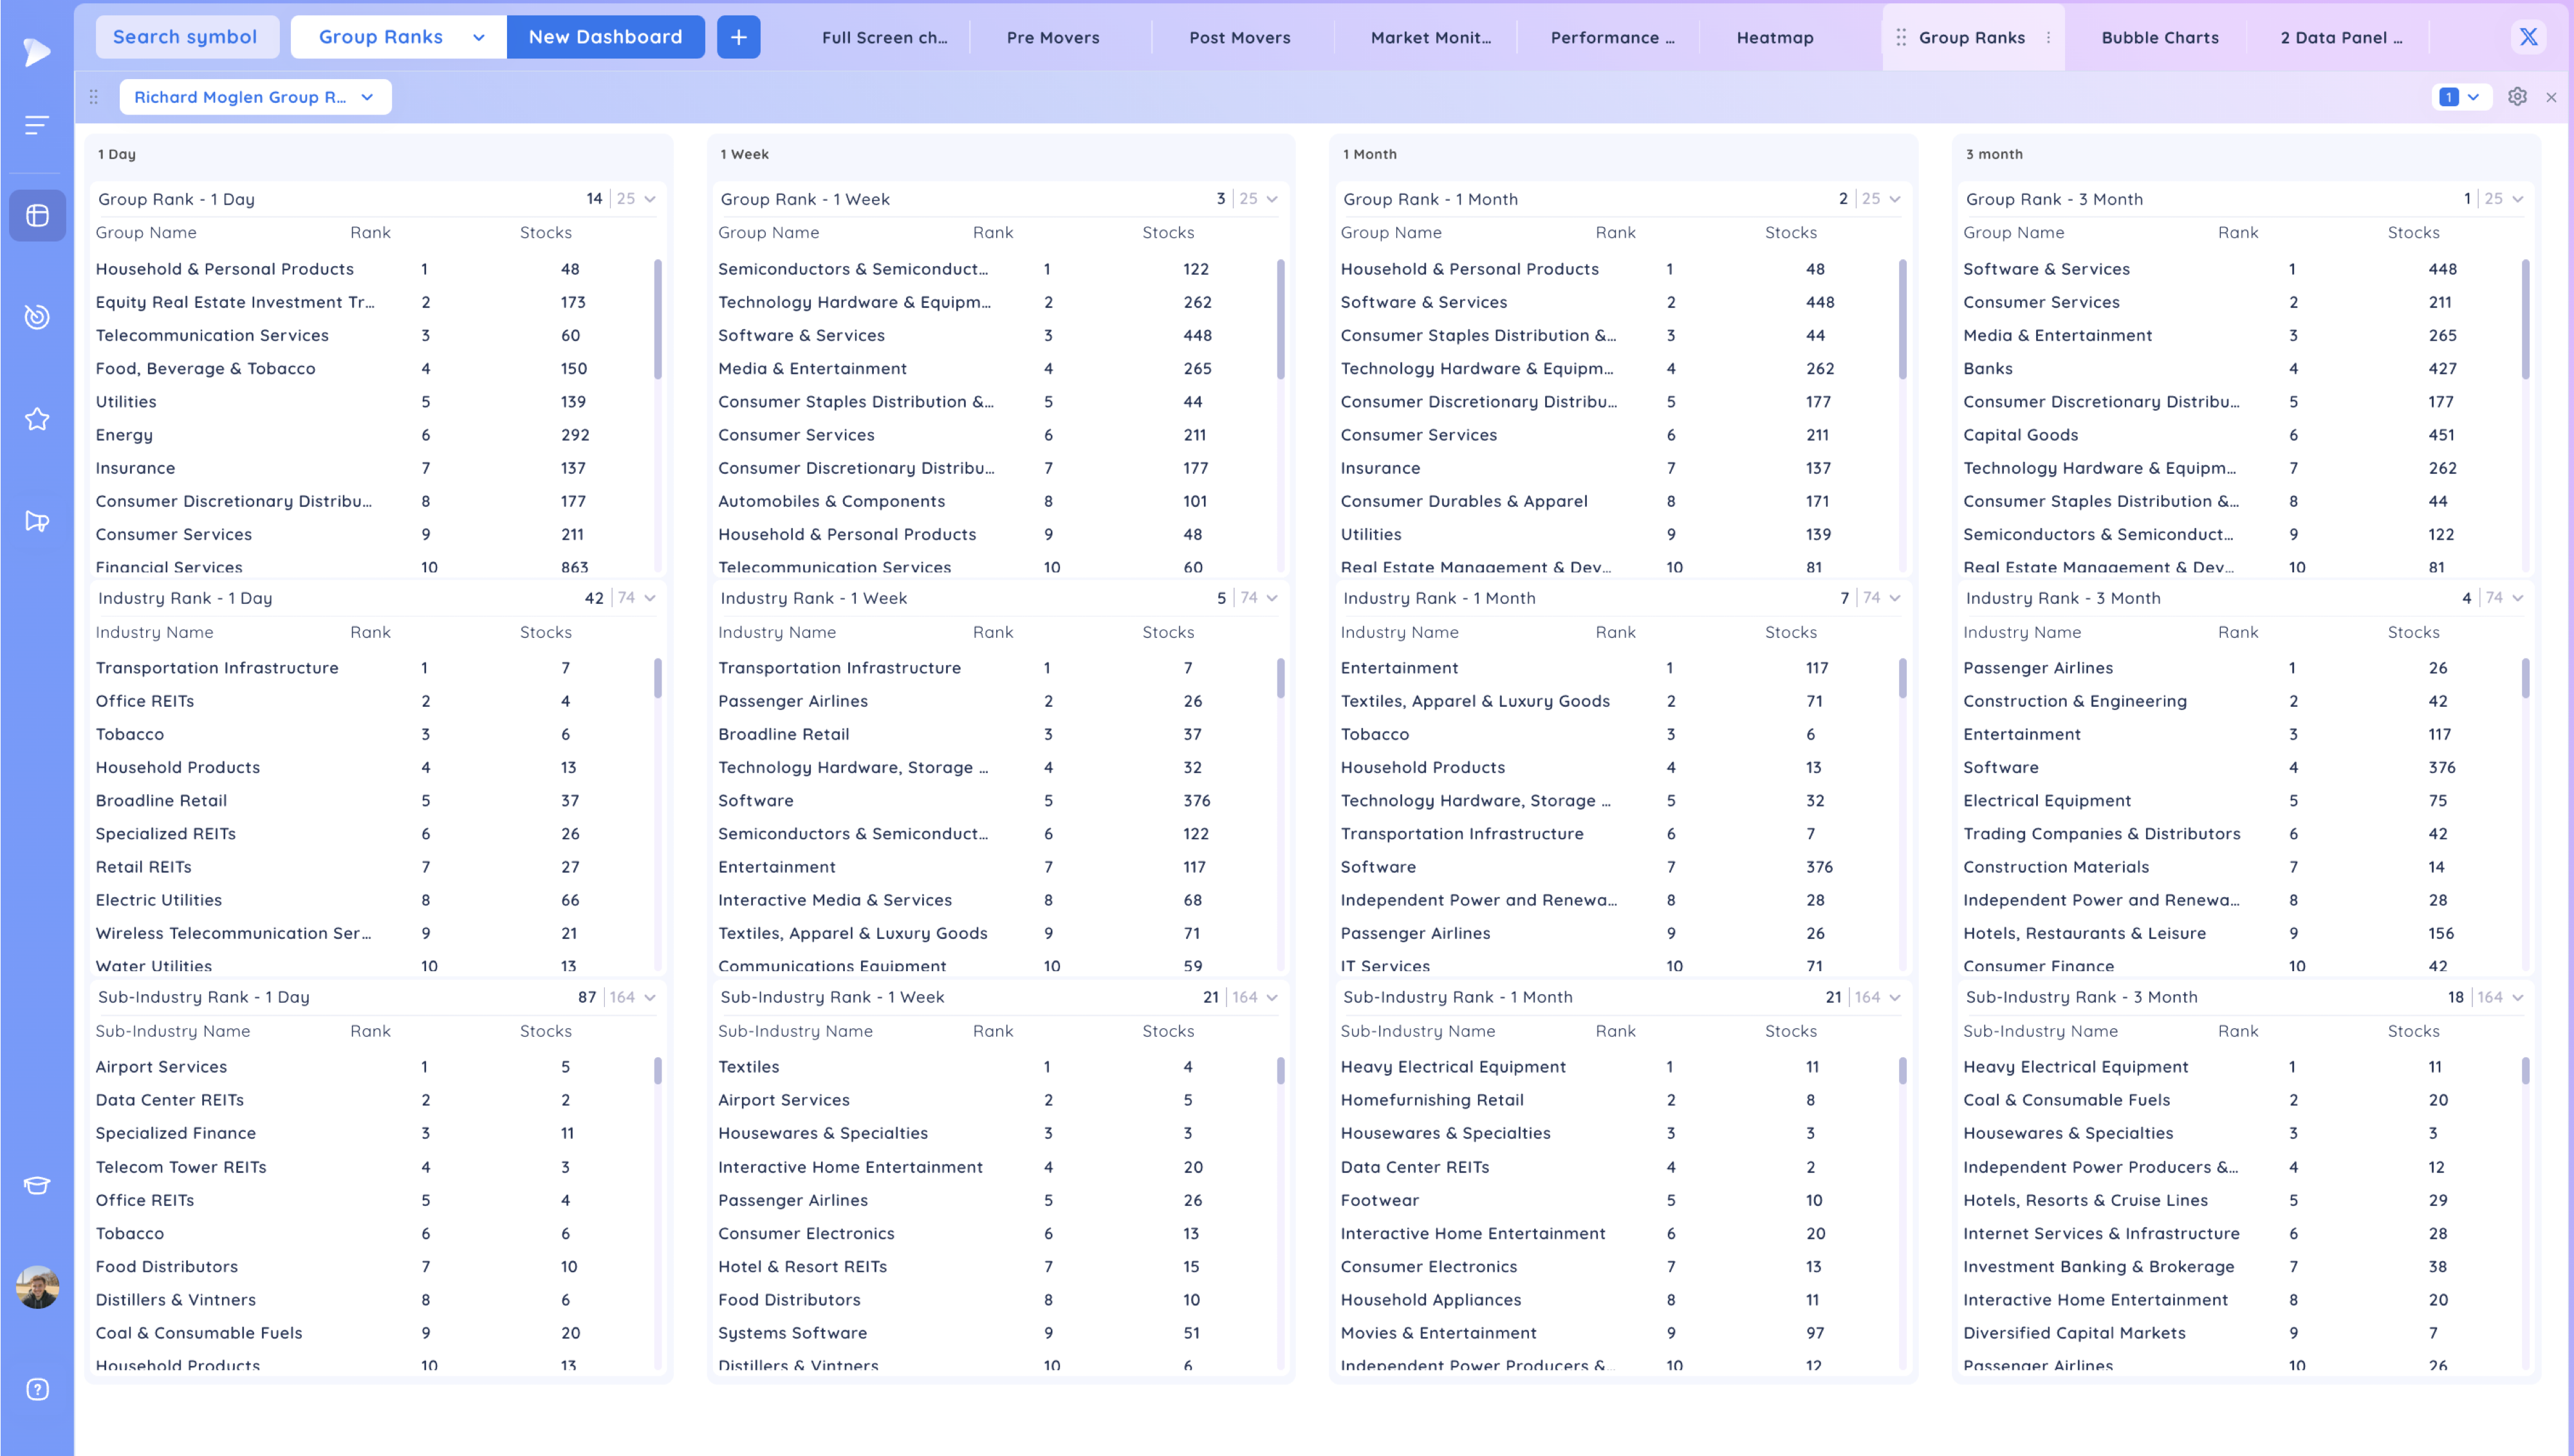Click the New Dashboard button

[x=606, y=37]
